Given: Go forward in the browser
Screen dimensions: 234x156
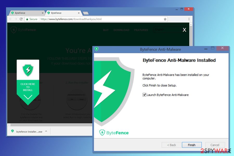Looking at the screenshot, I should pos(16,19).
